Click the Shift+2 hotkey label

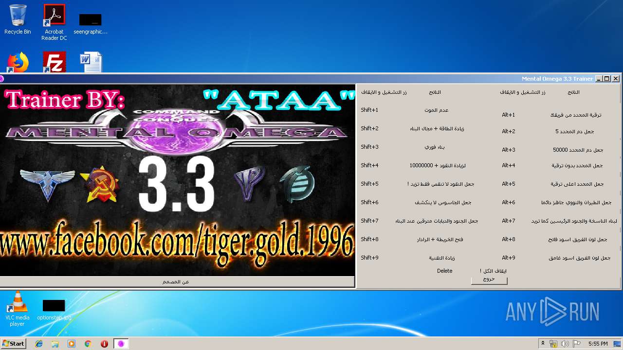tap(369, 129)
